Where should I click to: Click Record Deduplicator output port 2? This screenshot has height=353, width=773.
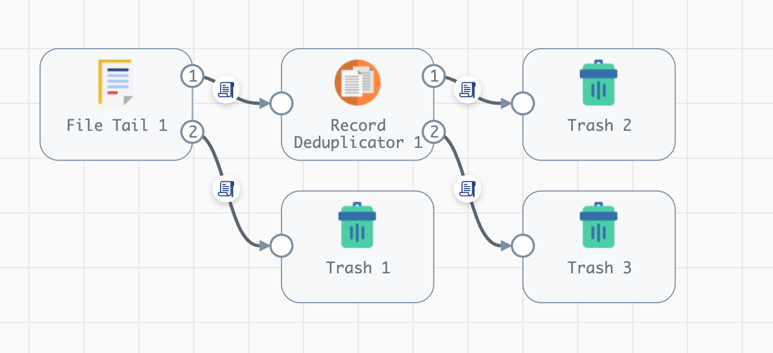click(x=434, y=131)
